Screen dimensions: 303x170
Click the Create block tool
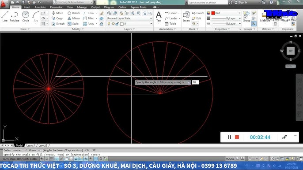coord(198,13)
